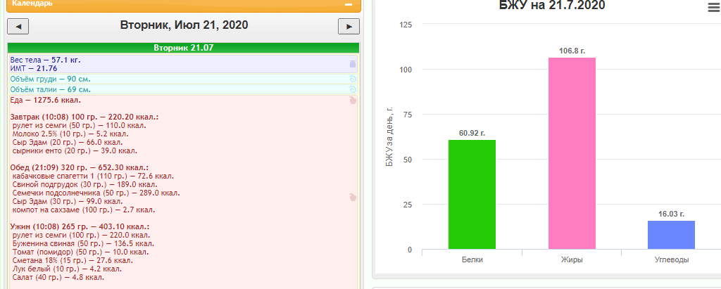721x289 pixels.
Task: Click рулет из семги (50 гр.) row
Action: click(x=80, y=125)
